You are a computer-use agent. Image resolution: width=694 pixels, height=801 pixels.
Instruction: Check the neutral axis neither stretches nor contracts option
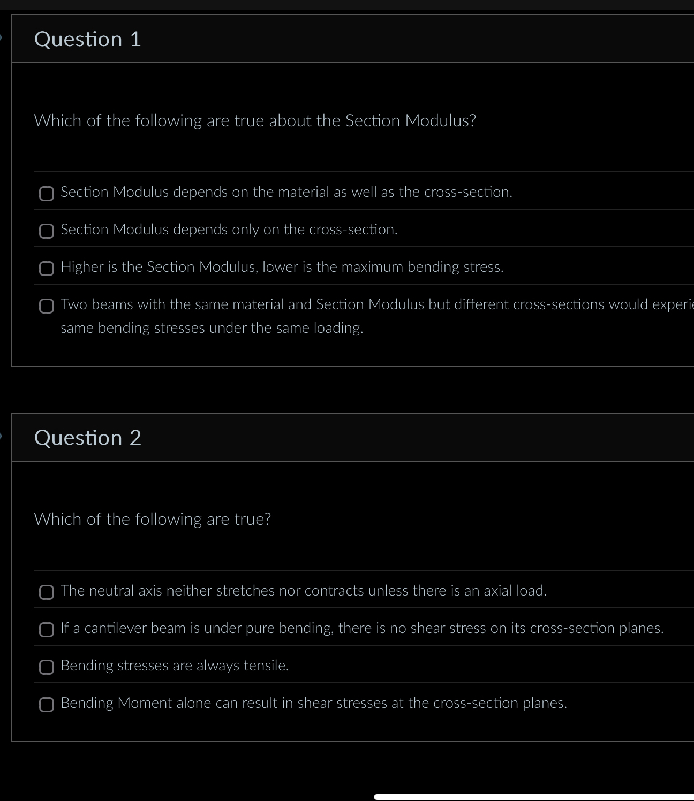(x=47, y=592)
